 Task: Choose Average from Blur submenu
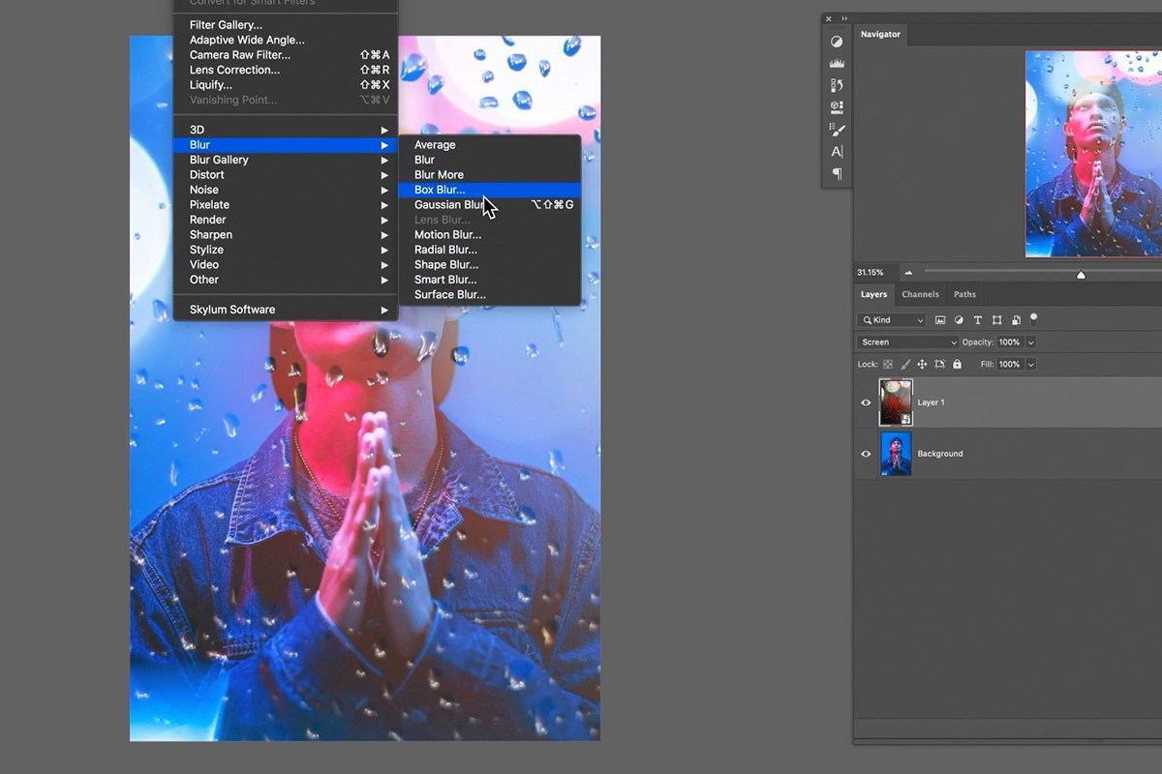tap(489, 145)
